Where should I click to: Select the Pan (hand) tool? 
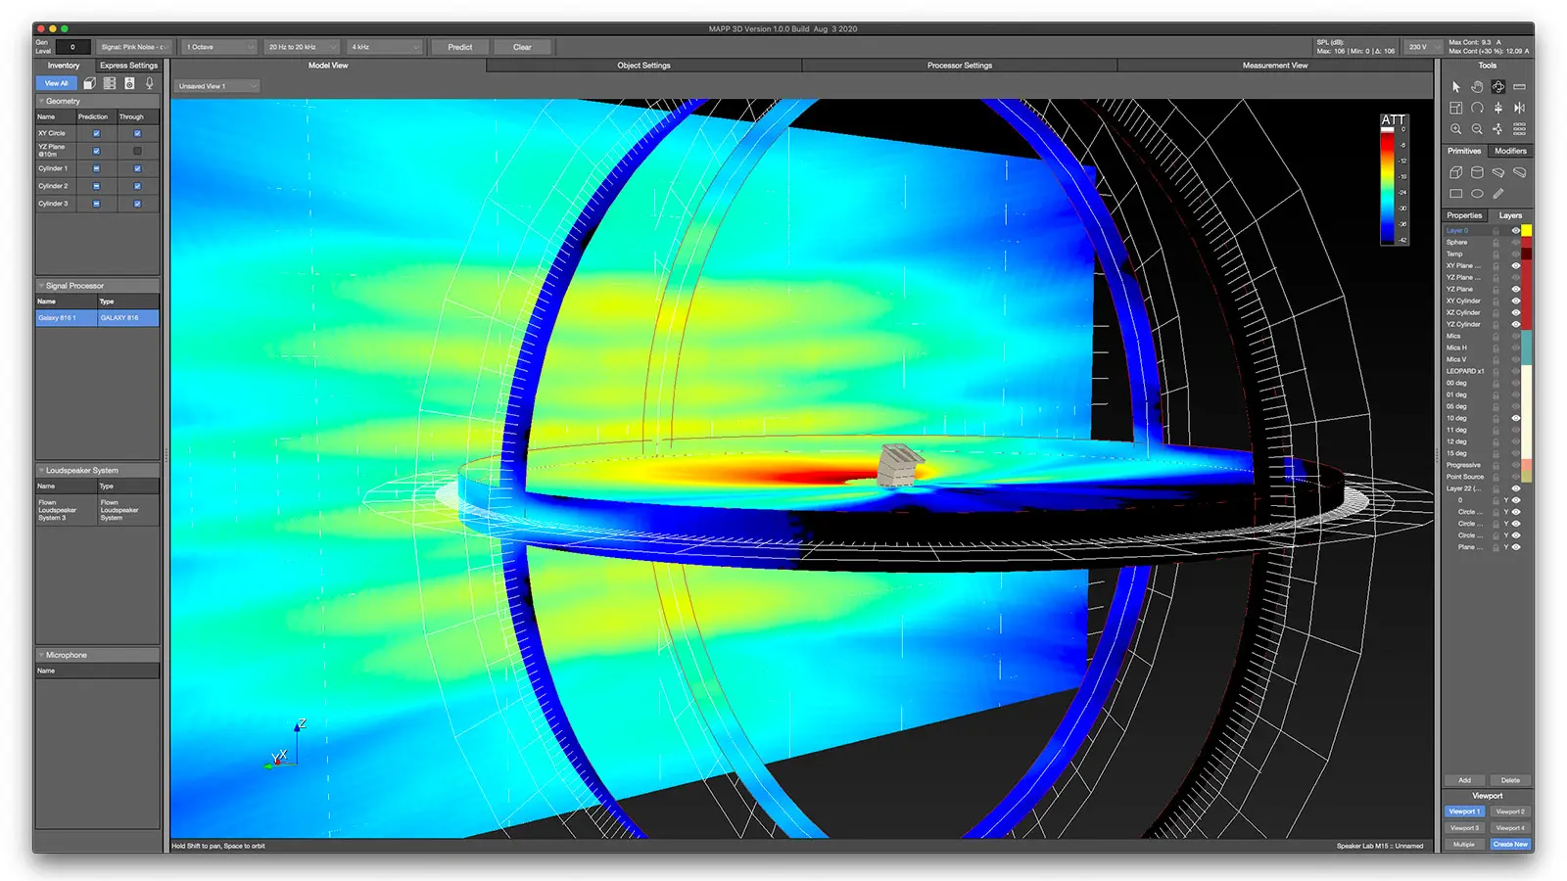1477,87
